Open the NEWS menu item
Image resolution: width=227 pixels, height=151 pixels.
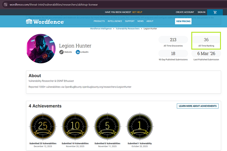pyautogui.click(x=140, y=21)
